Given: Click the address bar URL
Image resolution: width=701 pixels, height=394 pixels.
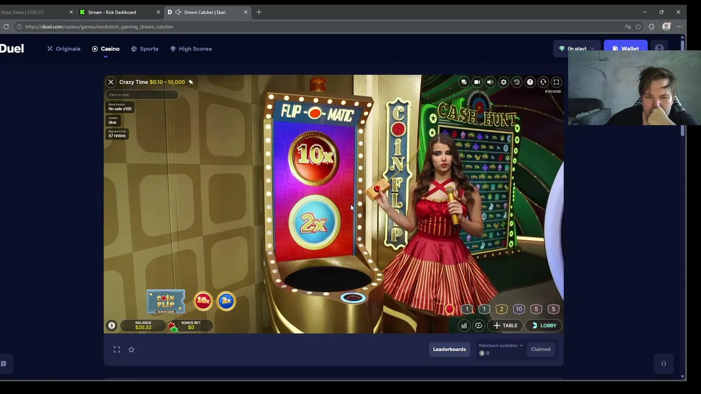Looking at the screenshot, I should point(99,26).
